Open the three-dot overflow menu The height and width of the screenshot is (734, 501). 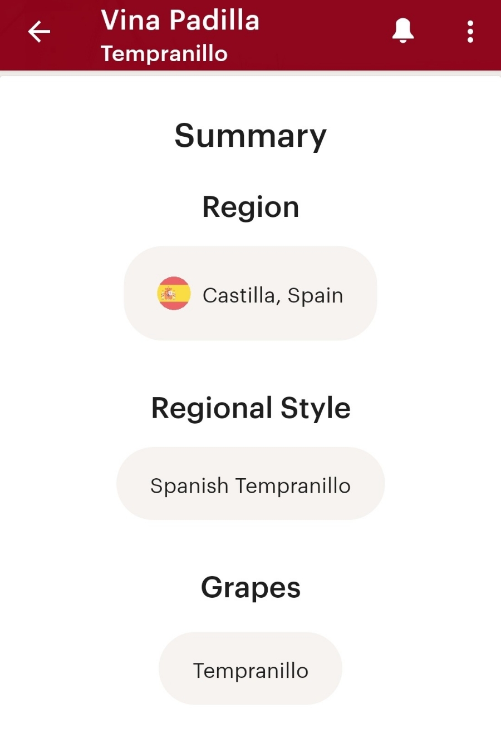[470, 32]
